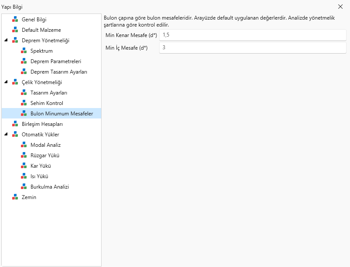Screen dimensions: 350x267
Task: Go to Burkulma Analizi page
Action: point(50,187)
